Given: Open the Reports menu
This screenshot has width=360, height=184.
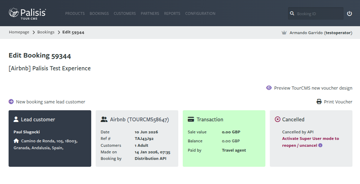Looking at the screenshot, I should [172, 14].
